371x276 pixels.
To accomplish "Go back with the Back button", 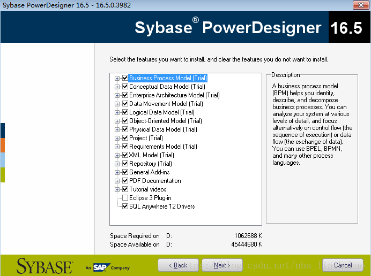I will [178, 265].
